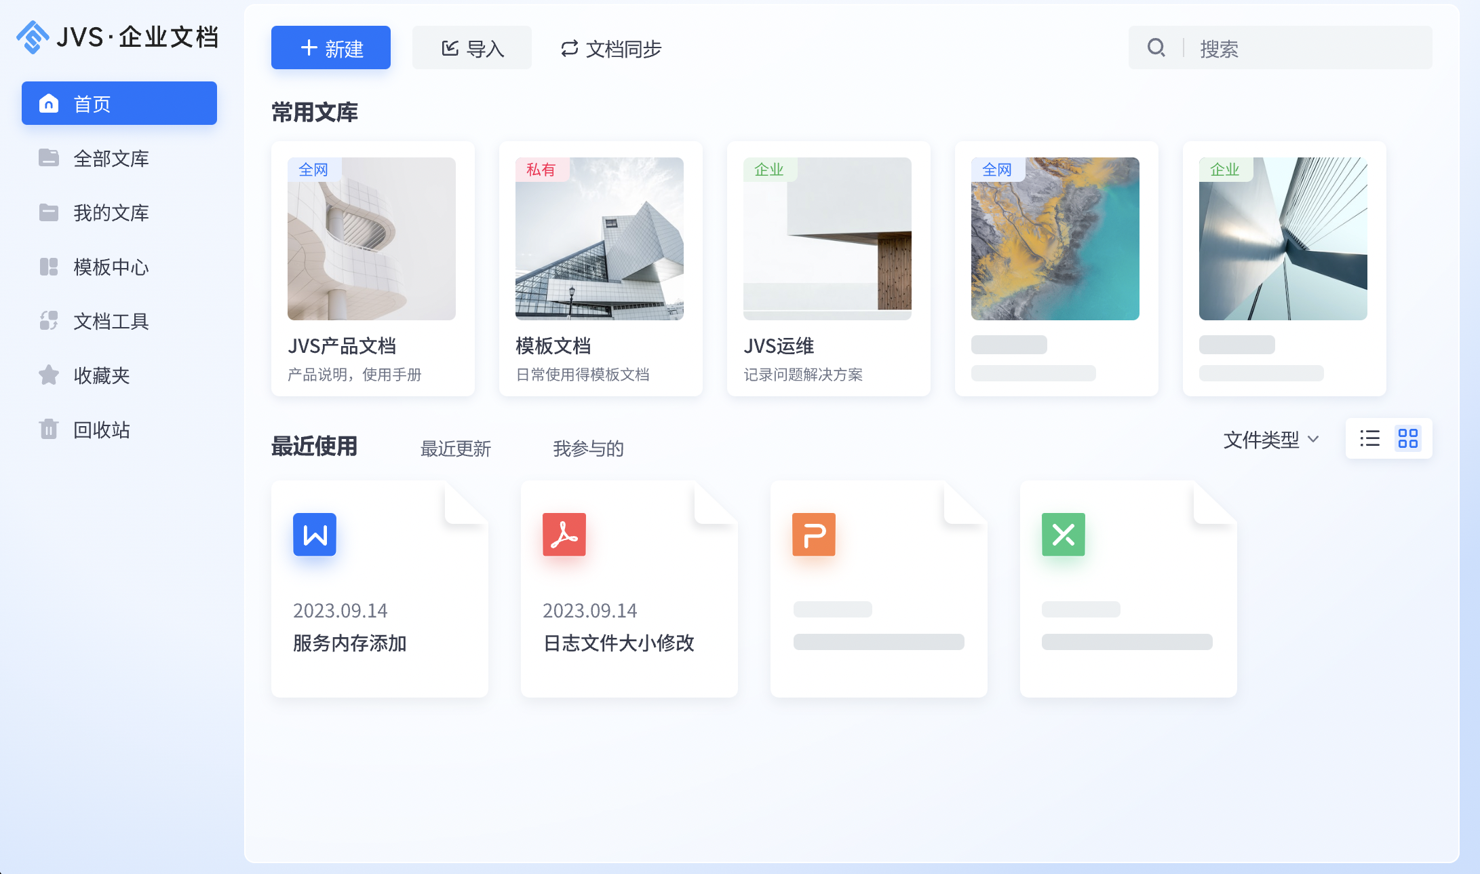Click the JVS产品文档 title
Image resolution: width=1480 pixels, height=874 pixels.
click(x=342, y=346)
